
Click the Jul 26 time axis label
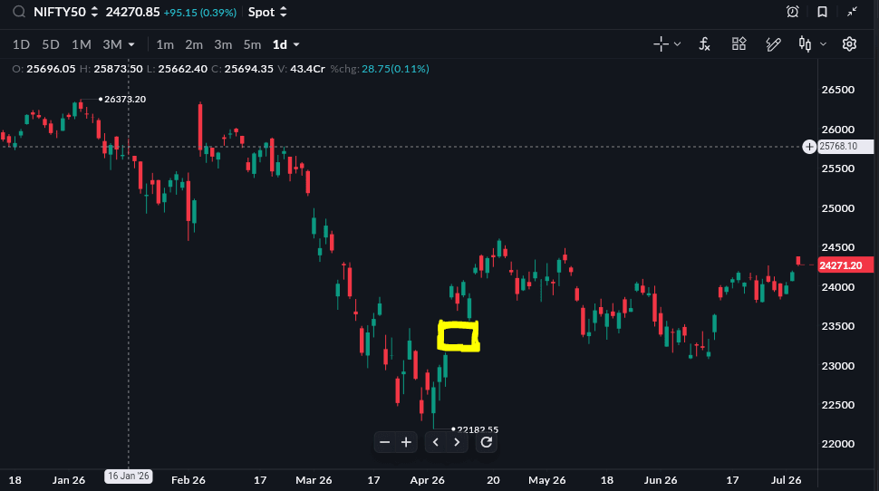[x=786, y=480]
